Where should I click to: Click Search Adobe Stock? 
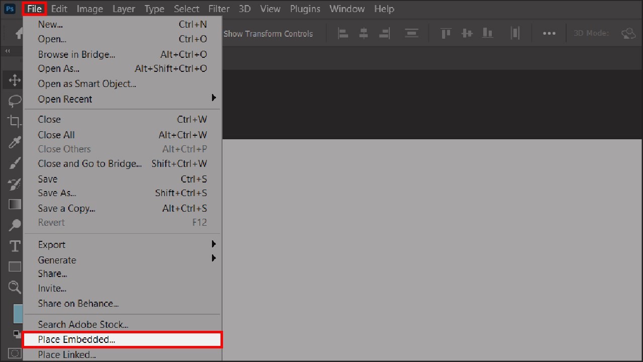pyautogui.click(x=83, y=324)
